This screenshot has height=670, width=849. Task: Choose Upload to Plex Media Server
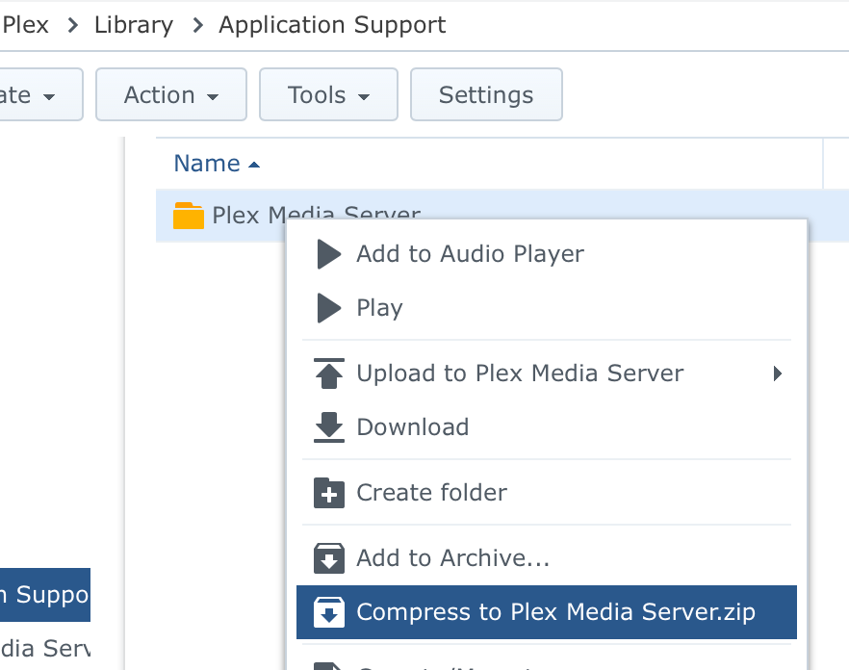pyautogui.click(x=547, y=374)
